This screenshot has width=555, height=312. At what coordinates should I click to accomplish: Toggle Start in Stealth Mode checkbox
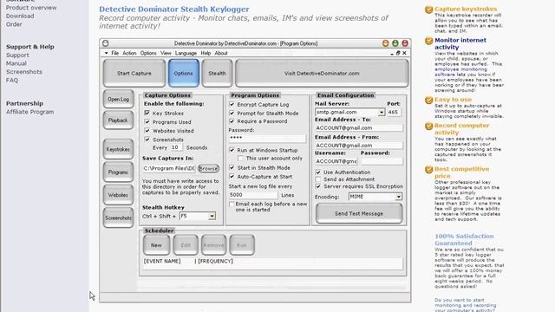[x=232, y=167]
